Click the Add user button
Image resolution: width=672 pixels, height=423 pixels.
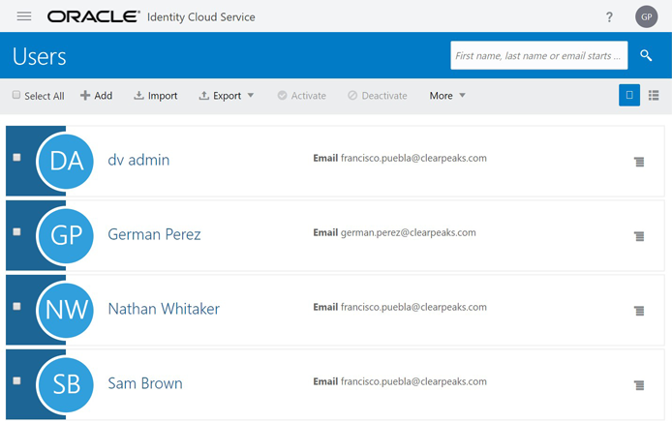pyautogui.click(x=97, y=96)
